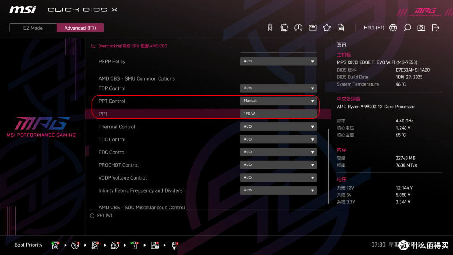The height and width of the screenshot is (255, 453).
Task: Select the Thermal Control label
Action: pos(117,127)
